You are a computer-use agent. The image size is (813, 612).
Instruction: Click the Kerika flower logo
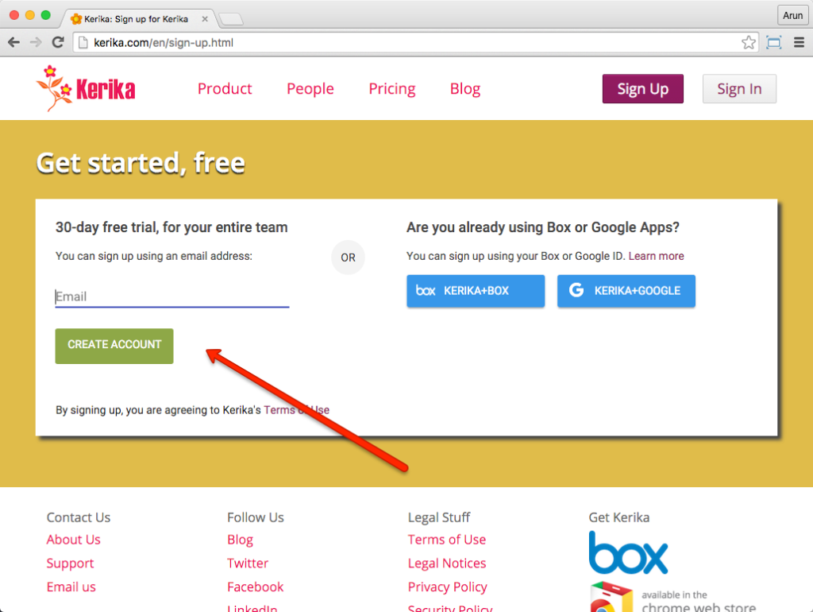coord(86,88)
